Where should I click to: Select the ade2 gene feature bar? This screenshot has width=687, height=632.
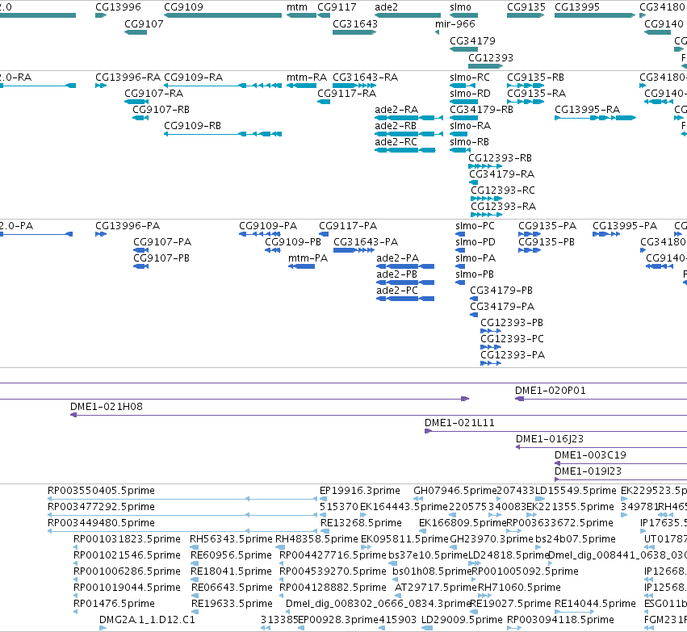(408, 15)
